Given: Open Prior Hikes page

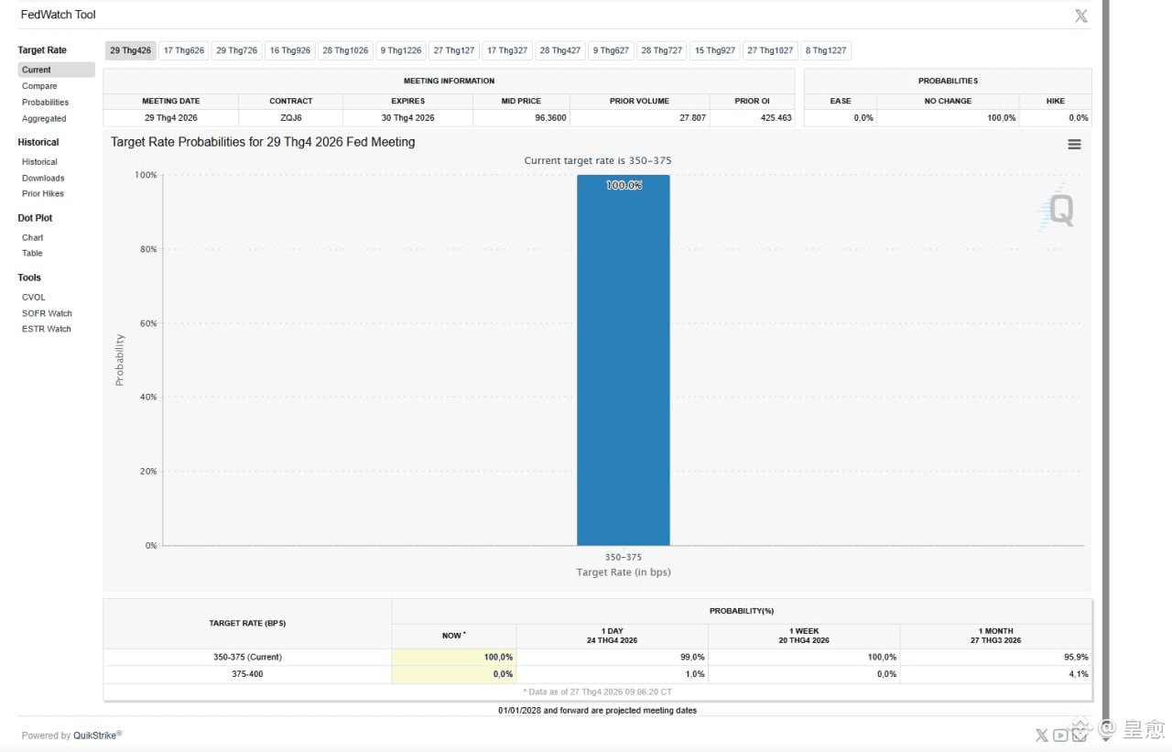Looking at the screenshot, I should click(x=43, y=194).
